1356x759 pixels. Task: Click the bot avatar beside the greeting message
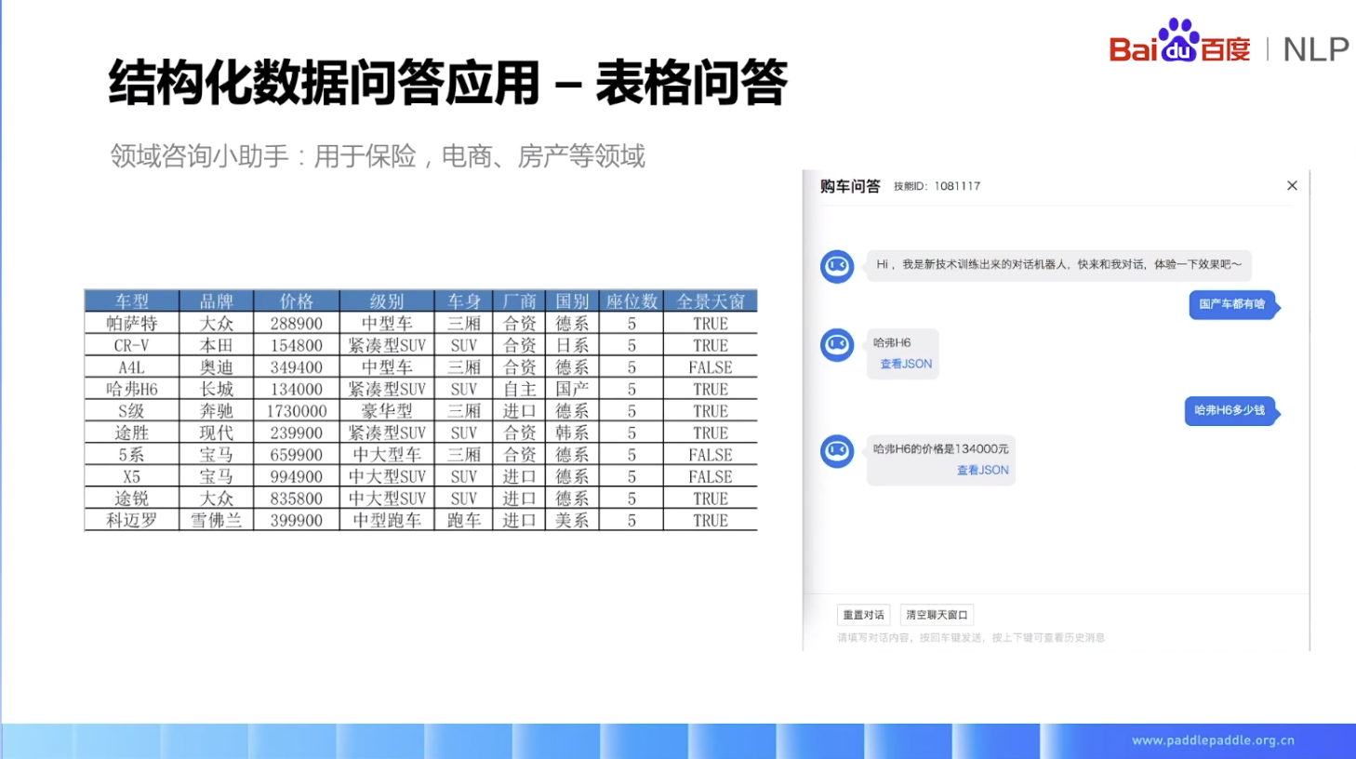point(837,266)
